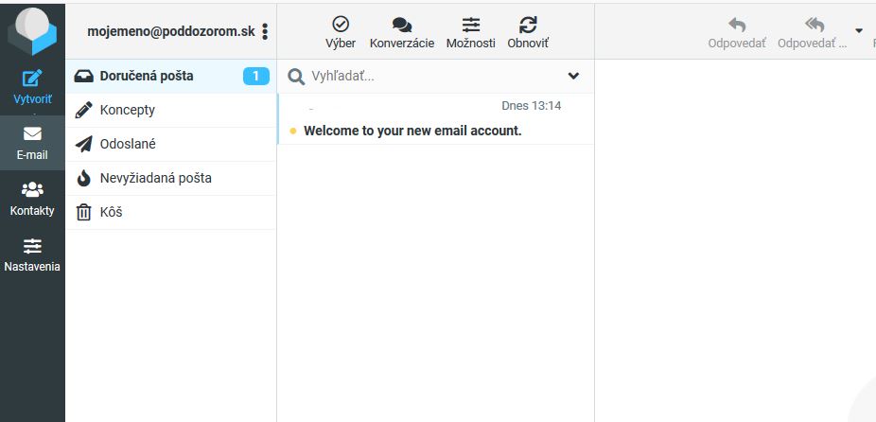Open the Kôš trash folder
This screenshot has height=422, width=876.
[x=111, y=212]
